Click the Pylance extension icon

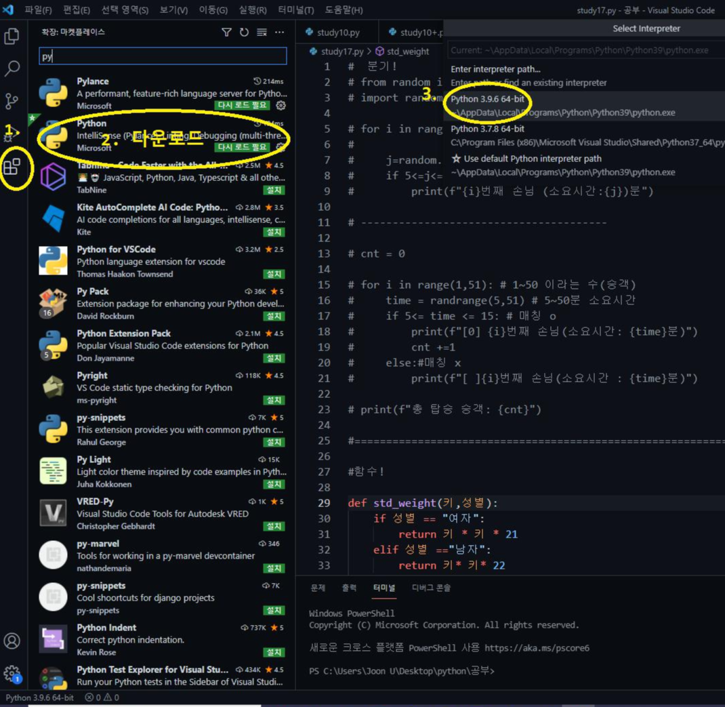coord(53,93)
